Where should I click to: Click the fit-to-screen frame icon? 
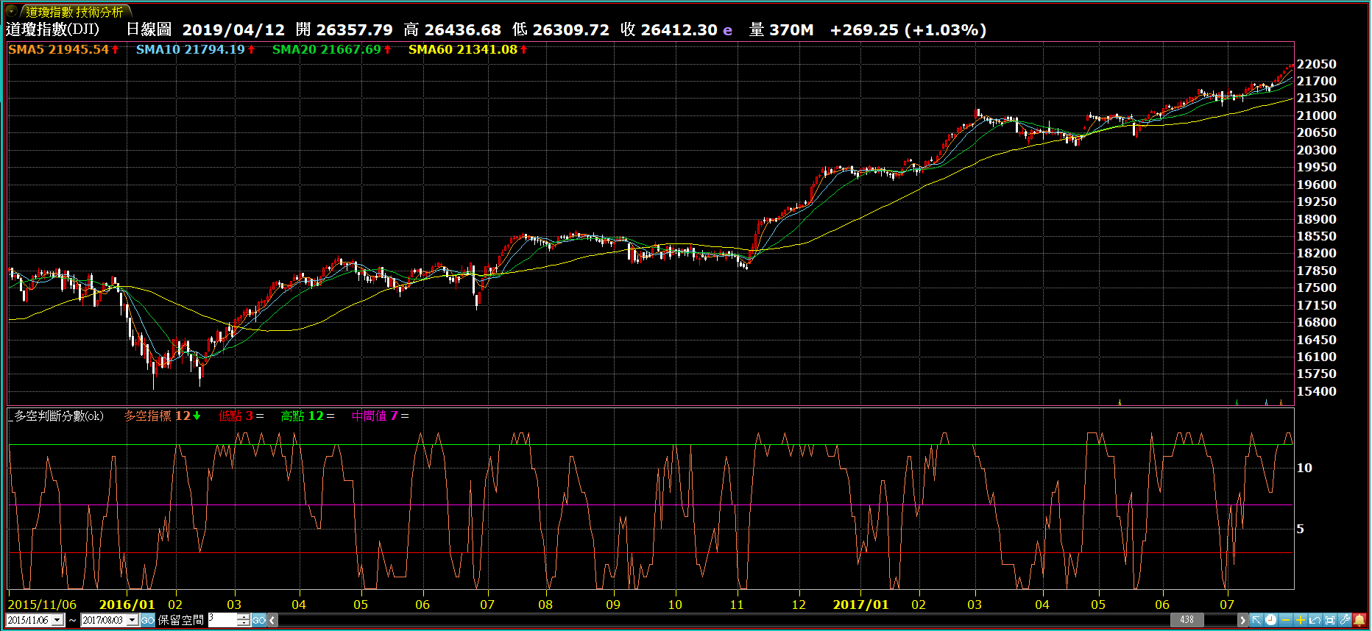[1330, 620]
